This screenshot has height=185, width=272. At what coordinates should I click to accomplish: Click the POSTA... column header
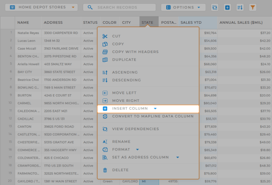(x=169, y=23)
